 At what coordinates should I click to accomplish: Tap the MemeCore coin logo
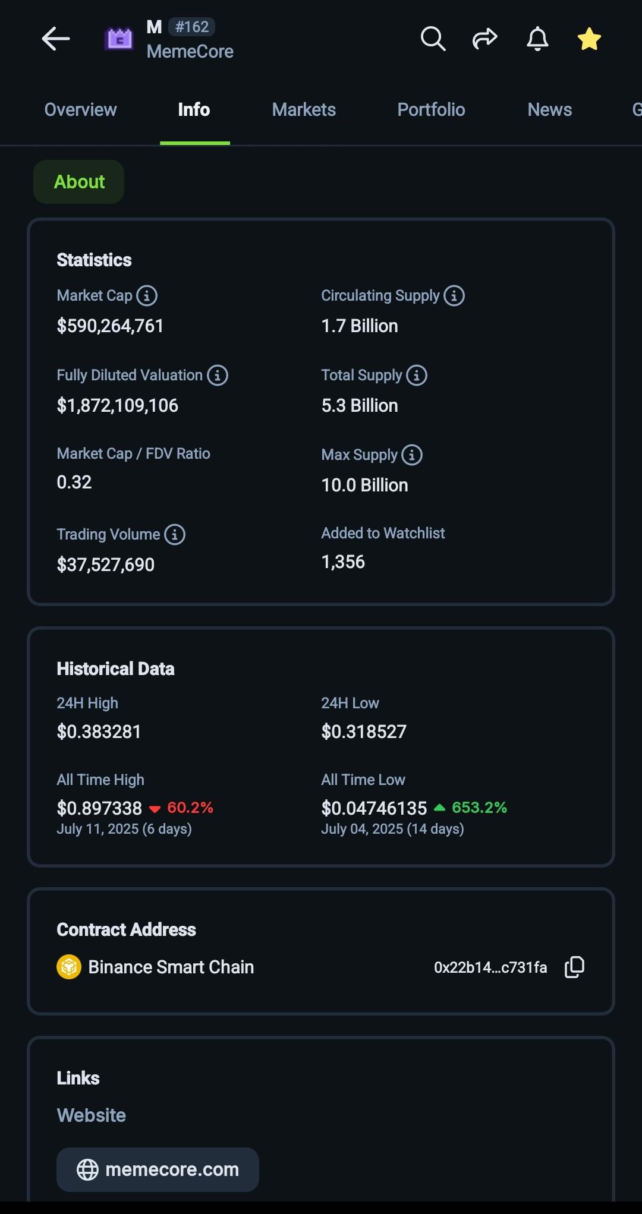point(119,39)
